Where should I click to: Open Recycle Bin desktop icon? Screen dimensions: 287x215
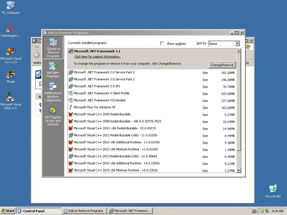(x=273, y=191)
